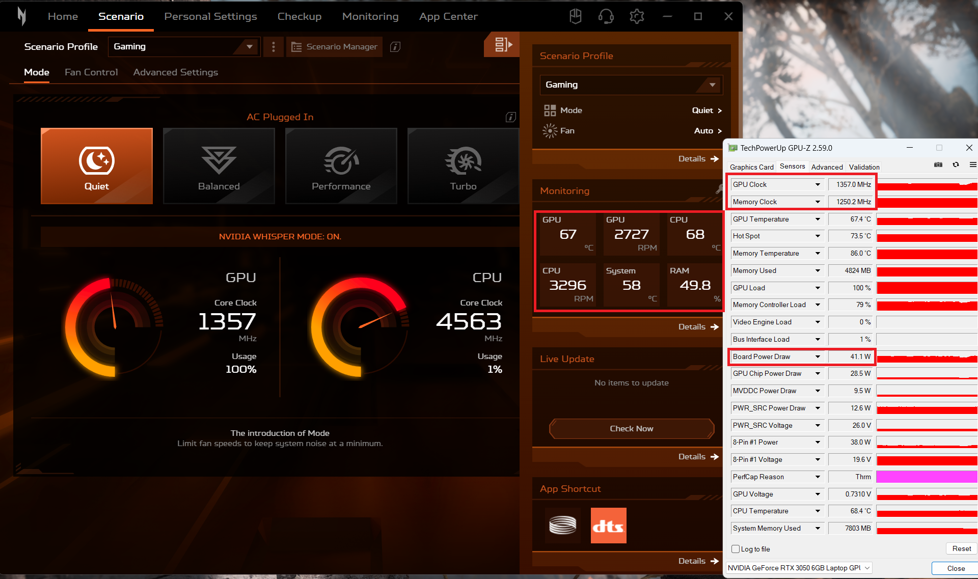Image resolution: width=978 pixels, height=579 pixels.
Task: Select the Turbo mode tile
Action: 463,166
